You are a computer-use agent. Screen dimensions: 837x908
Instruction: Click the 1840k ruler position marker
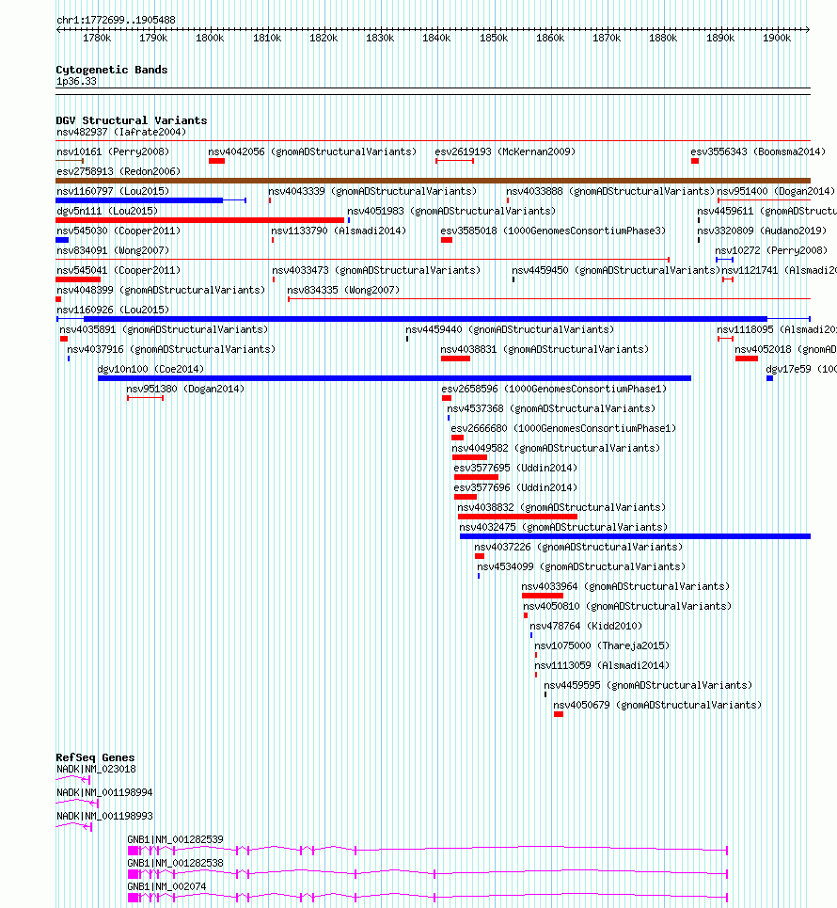point(435,38)
